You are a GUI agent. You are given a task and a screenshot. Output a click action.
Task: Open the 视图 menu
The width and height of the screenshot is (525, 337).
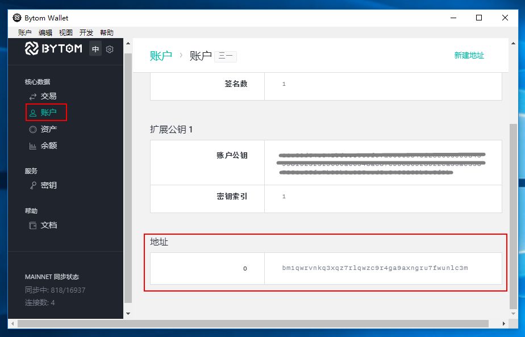pyautogui.click(x=66, y=32)
